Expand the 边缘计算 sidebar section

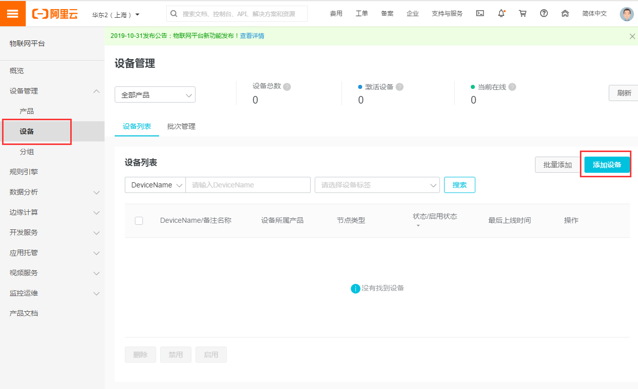96,212
